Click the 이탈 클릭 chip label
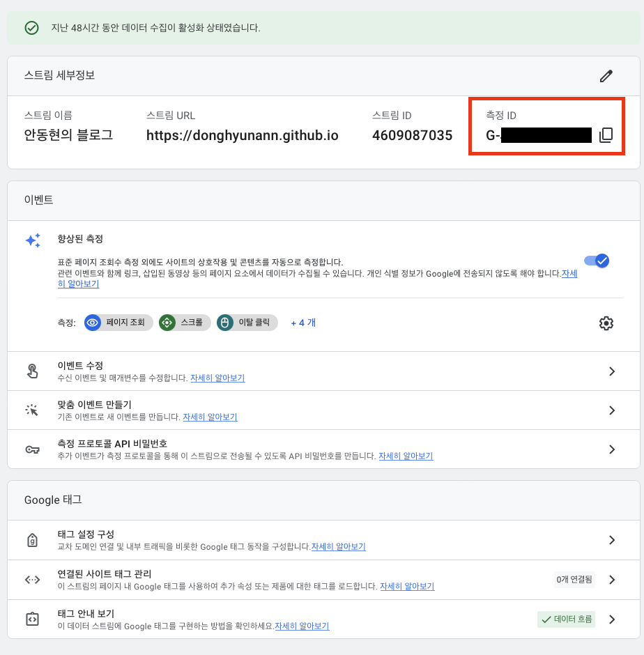This screenshot has width=644, height=655. [x=254, y=322]
